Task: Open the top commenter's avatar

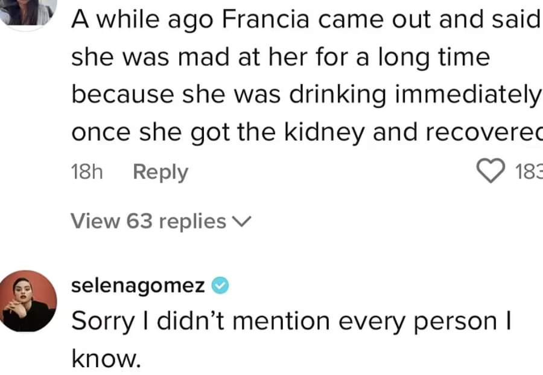Action: click(28, 12)
